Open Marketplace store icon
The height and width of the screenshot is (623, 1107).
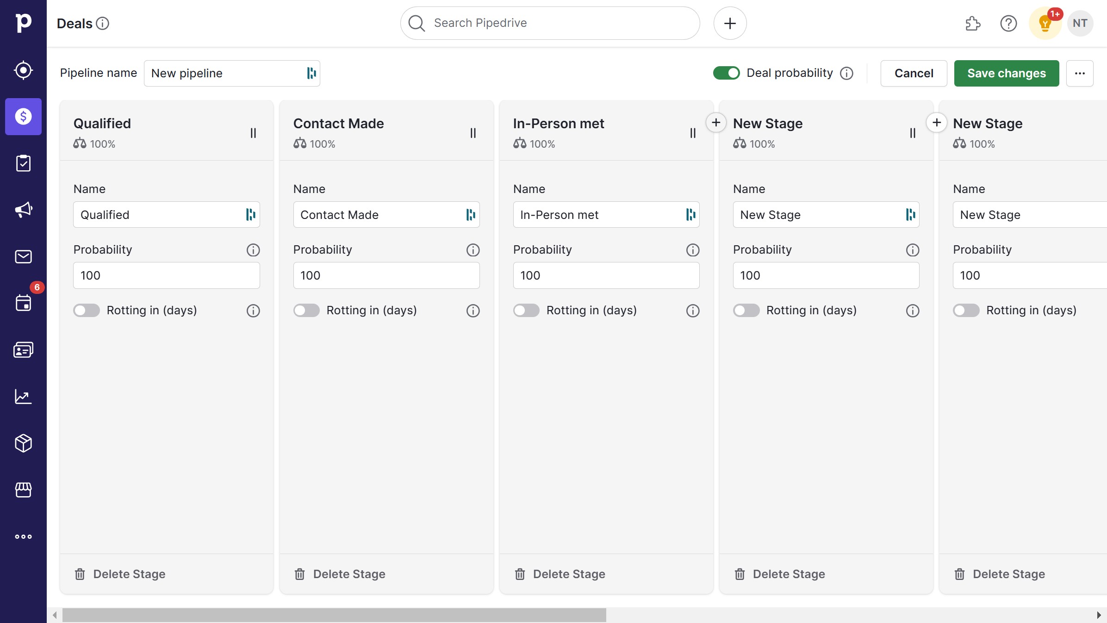pyautogui.click(x=23, y=490)
